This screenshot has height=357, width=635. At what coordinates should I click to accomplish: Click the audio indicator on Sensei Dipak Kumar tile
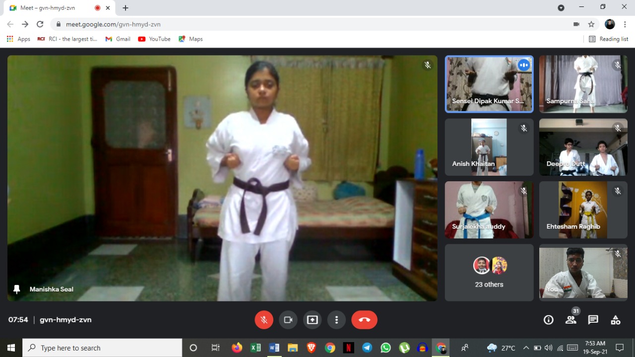click(x=523, y=65)
